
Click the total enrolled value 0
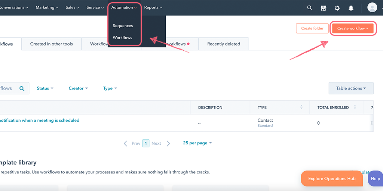[319, 123]
